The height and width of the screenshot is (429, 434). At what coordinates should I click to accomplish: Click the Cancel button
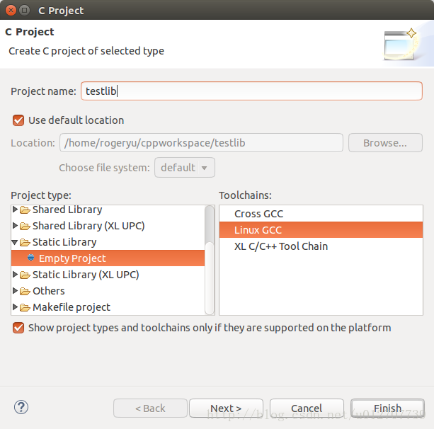[x=307, y=408]
